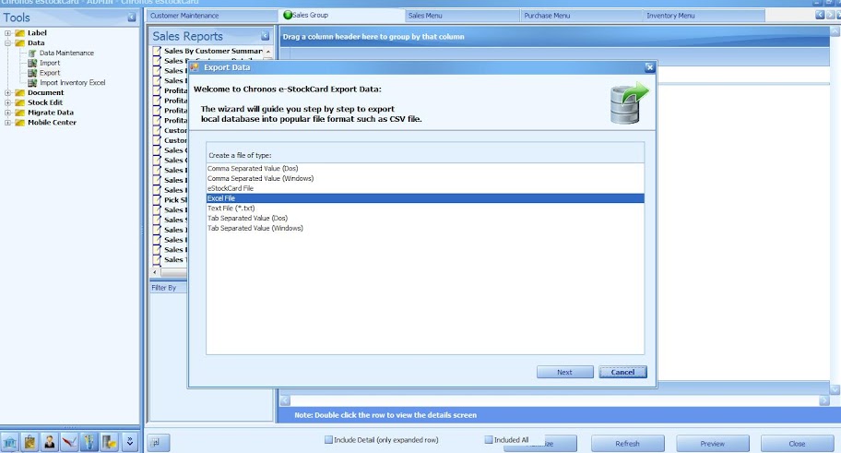The height and width of the screenshot is (453, 841).
Task: Select Text File (*.txt) type
Action: (425, 209)
